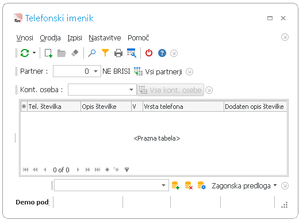Open the Izpisi menu
This screenshot has width=299, height=220.
point(75,38)
